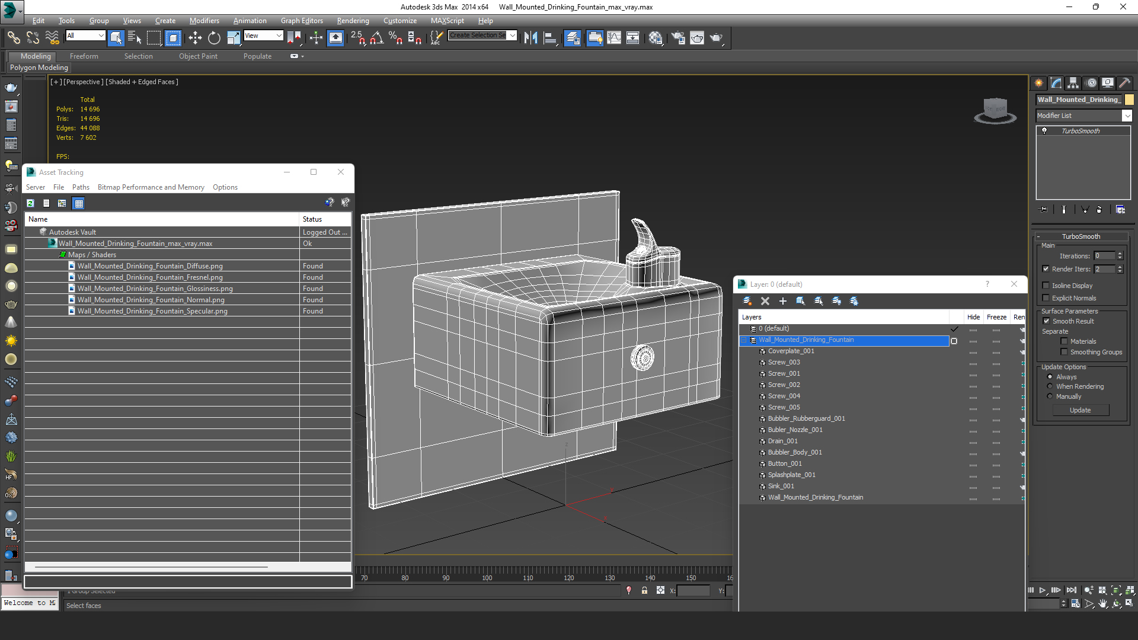Open the MAXScript menu
This screenshot has height=640, width=1138.
coord(447,21)
